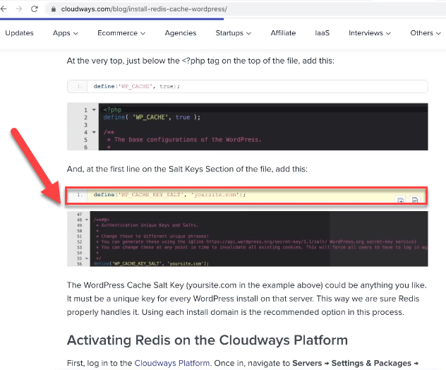
Task: Click the 'At the very top, just below' paragraph
Action: [x=200, y=61]
